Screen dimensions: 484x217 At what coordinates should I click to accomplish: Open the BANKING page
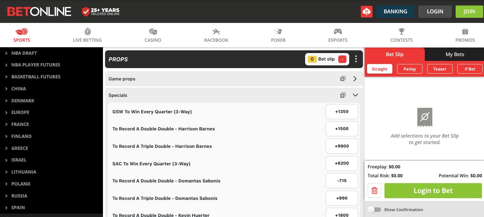pos(395,12)
